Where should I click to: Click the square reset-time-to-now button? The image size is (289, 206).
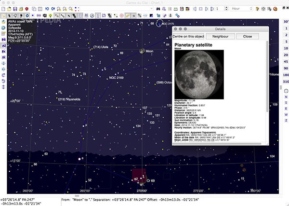(x=201, y=9)
